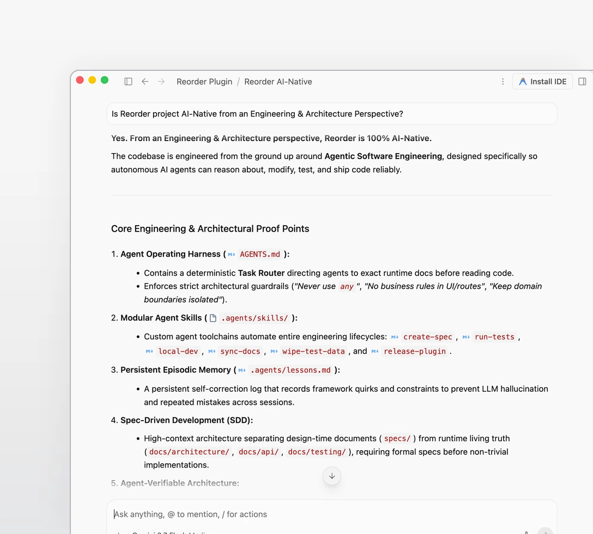Jump to bottom with the down-arrow button
Screen dimensions: 593x534
coord(332,476)
